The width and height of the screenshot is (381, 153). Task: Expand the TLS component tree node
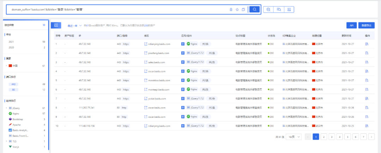point(6,141)
